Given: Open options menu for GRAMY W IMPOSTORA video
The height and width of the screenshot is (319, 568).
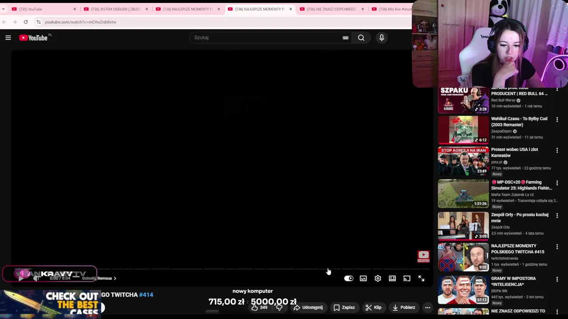Looking at the screenshot, I should click(x=557, y=280).
